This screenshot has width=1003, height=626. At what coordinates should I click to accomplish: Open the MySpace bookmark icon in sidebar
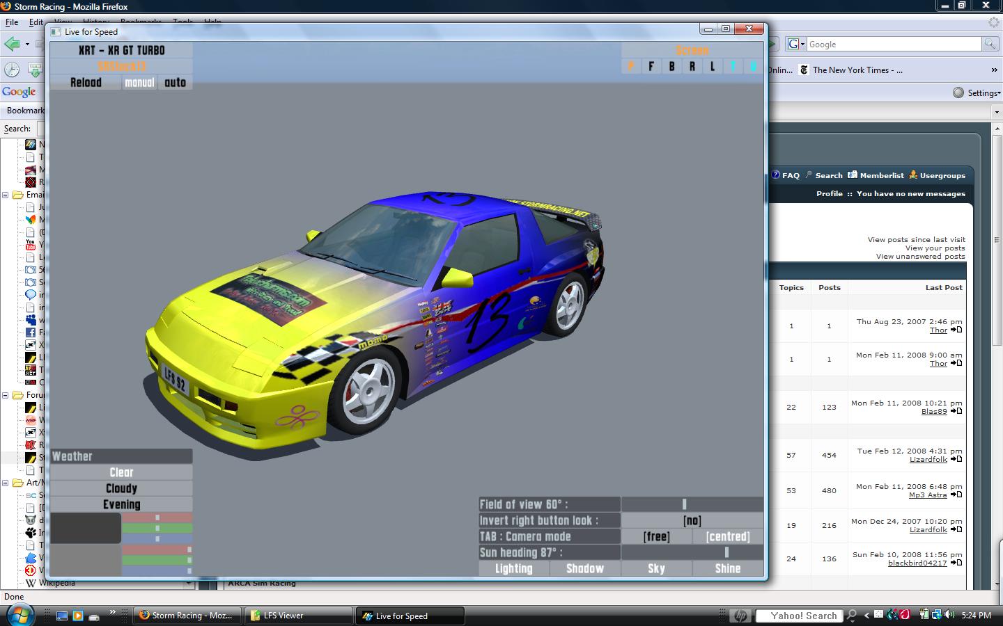coord(31,320)
